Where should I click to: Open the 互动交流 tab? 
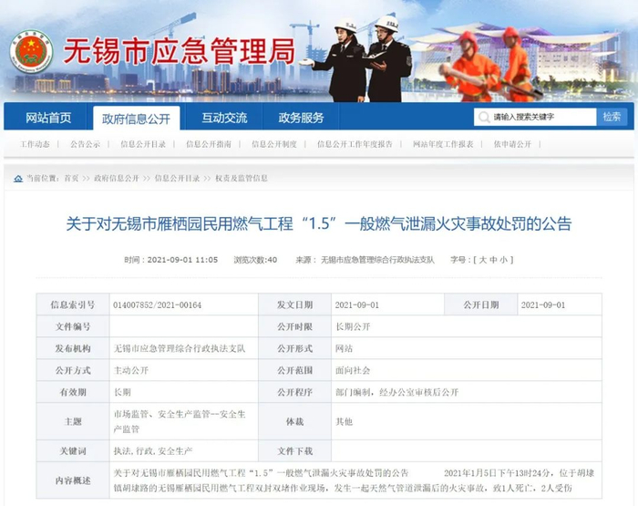click(224, 118)
